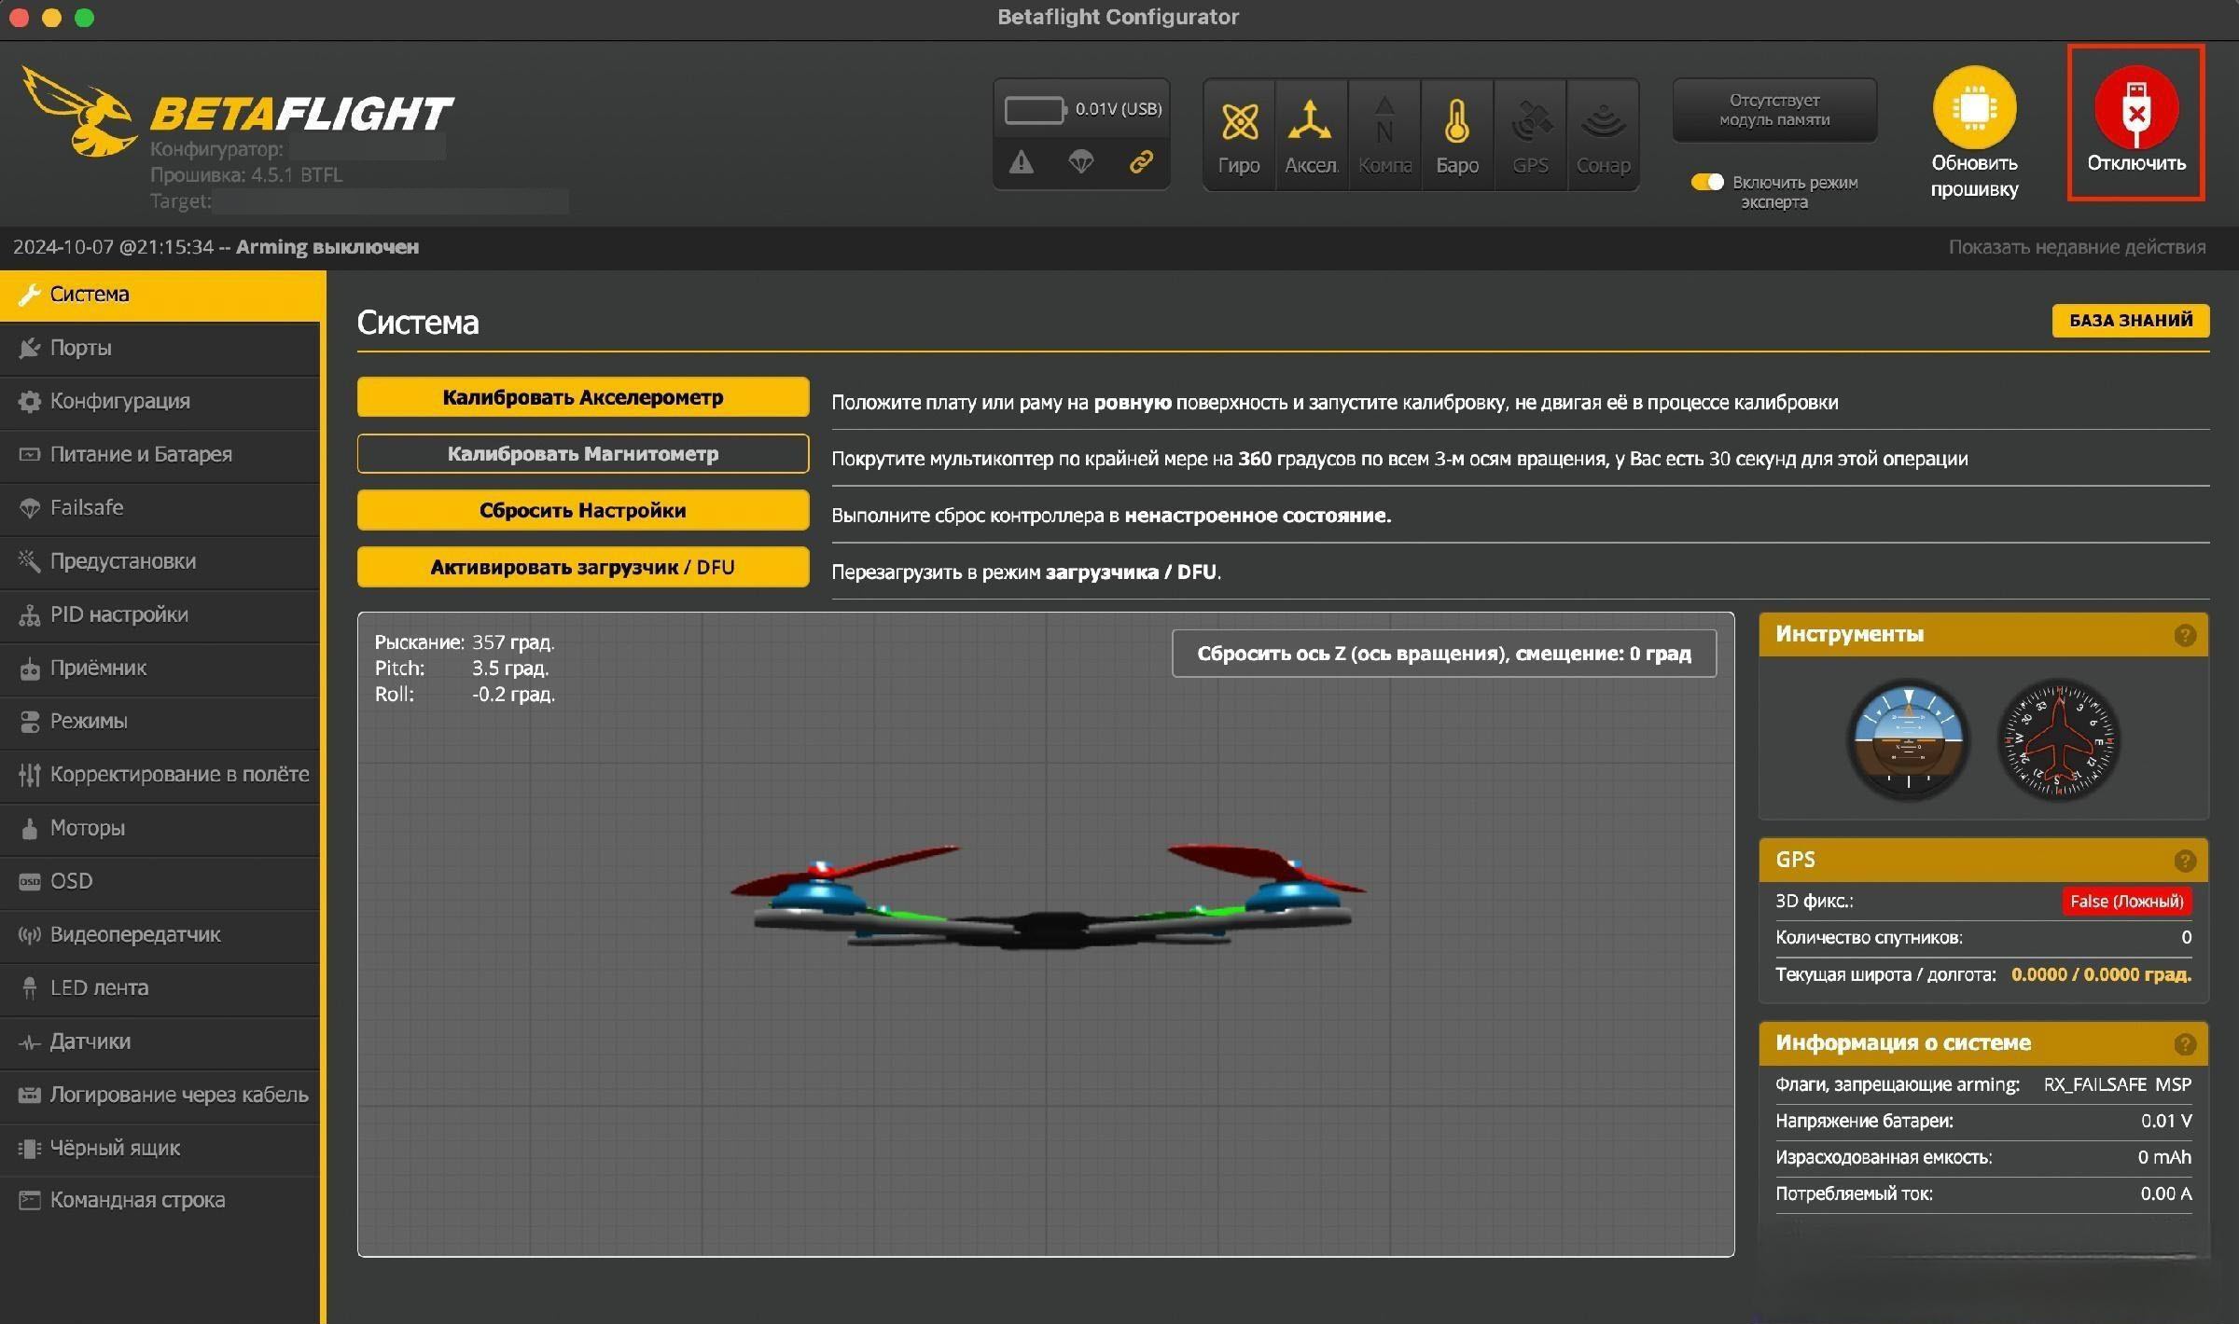
Task: Click the link status chain icon
Action: click(x=1141, y=162)
